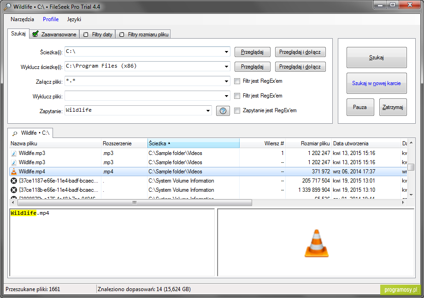Click the VLC cone icon beside Wildlife.mp4
The height and width of the screenshot is (298, 424).
coord(14,172)
